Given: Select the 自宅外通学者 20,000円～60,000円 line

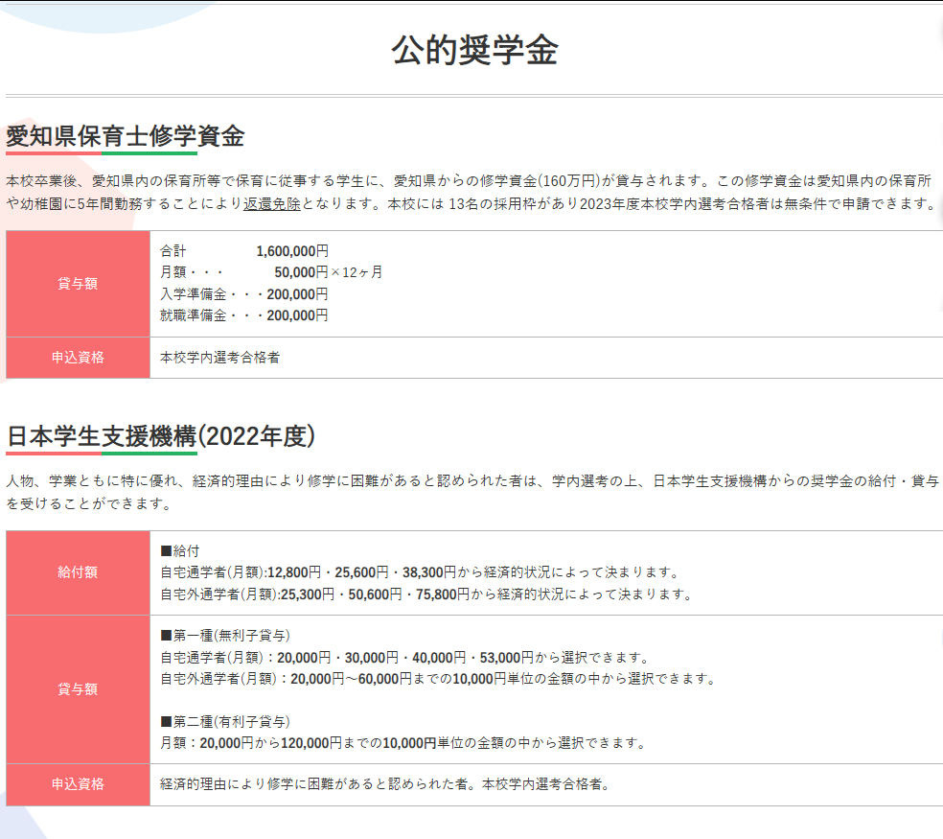Looking at the screenshot, I should tap(439, 679).
